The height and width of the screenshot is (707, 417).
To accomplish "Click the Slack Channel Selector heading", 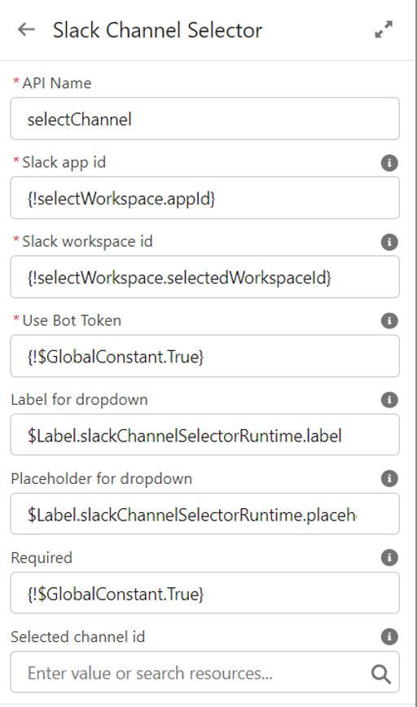I will coord(157,30).
